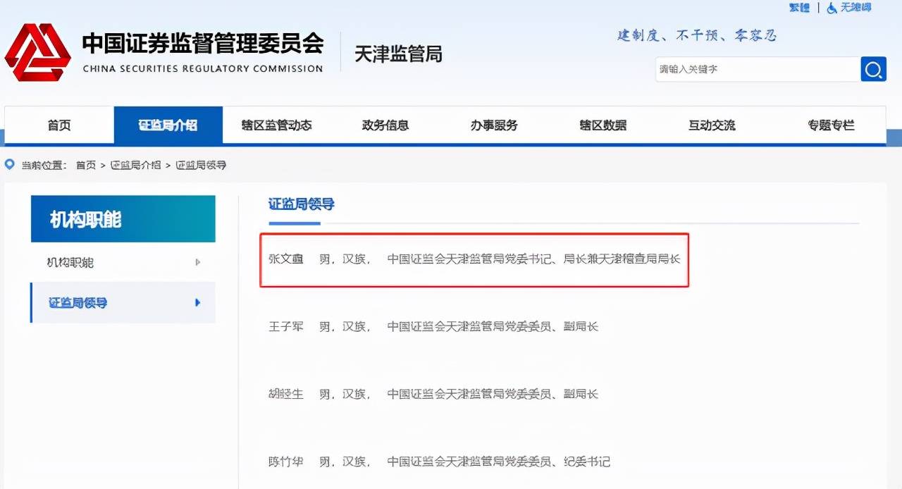Open the 辖区监管动态 navigation tab
Viewport: 902px width, 489px height.
[x=276, y=125]
